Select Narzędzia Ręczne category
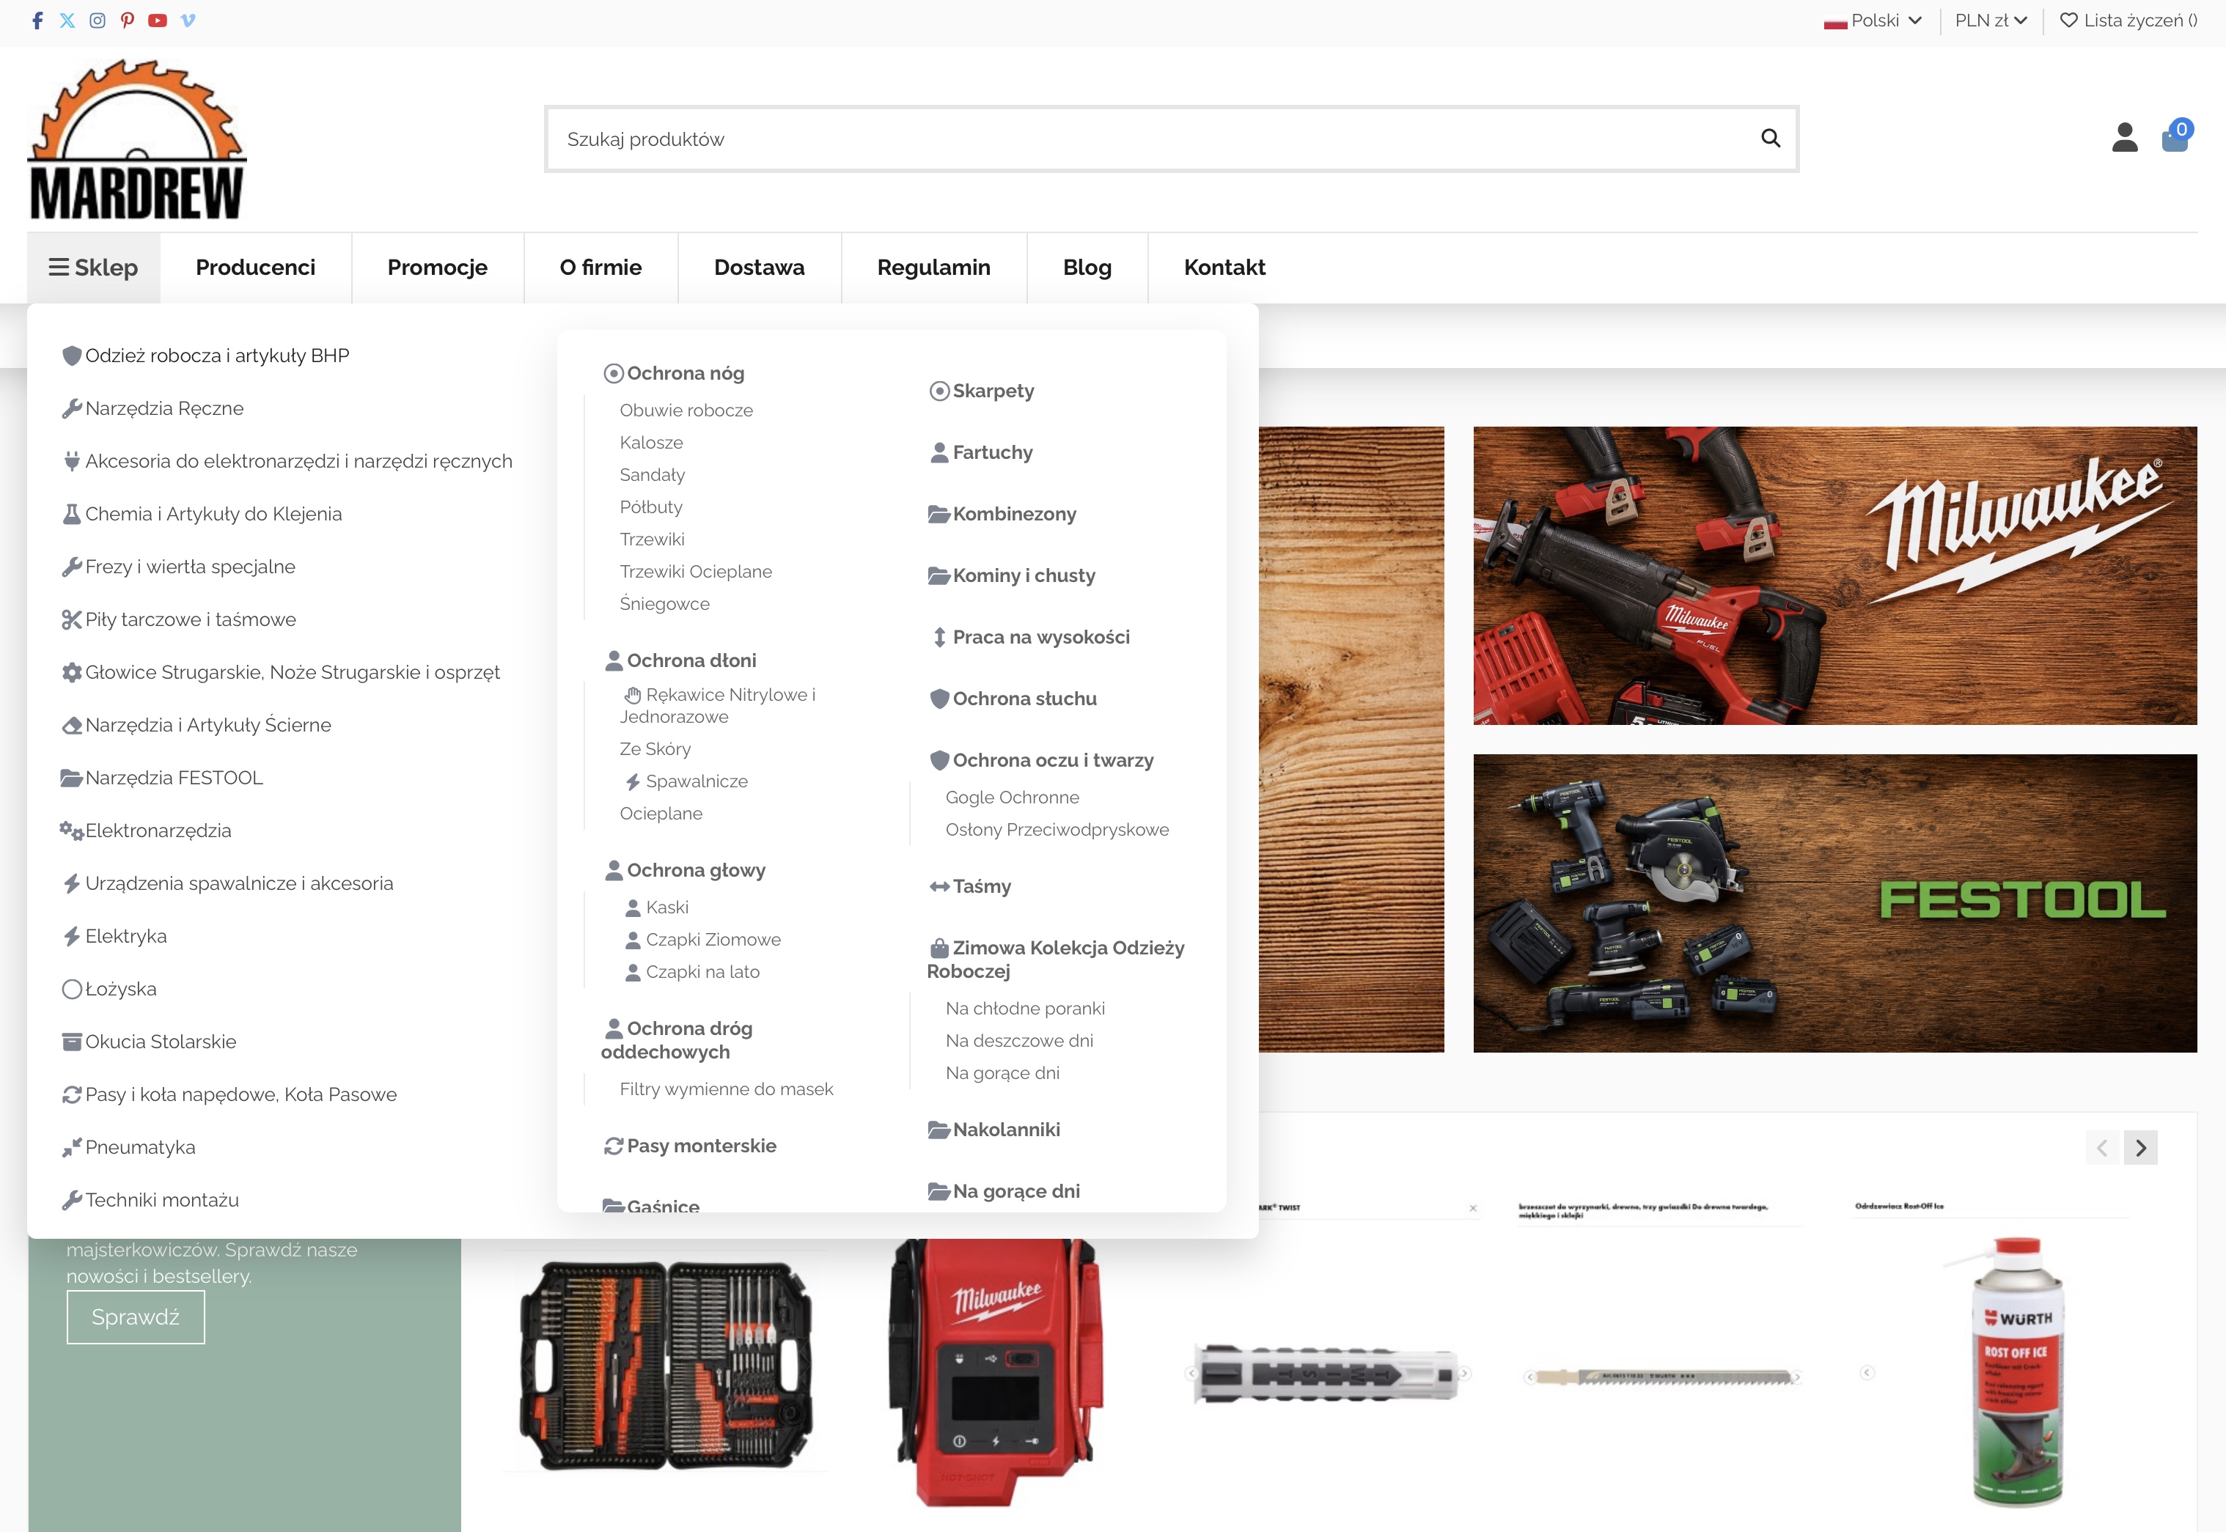Image resolution: width=2226 pixels, height=1532 pixels. tap(153, 408)
